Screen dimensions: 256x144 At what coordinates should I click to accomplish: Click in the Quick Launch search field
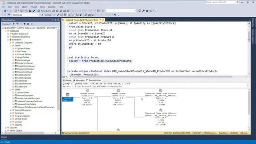pyautogui.click(x=220, y=2)
